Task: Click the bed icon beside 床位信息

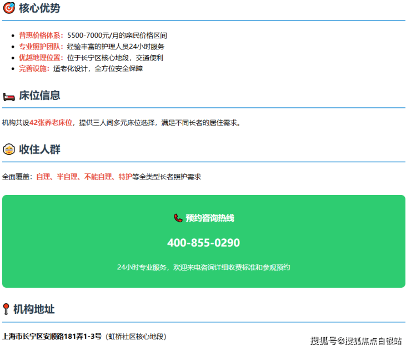Action: tap(9, 96)
